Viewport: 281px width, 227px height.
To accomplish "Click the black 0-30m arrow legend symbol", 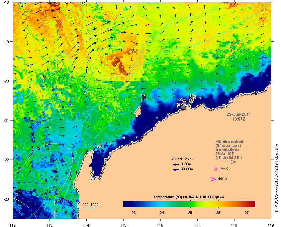I will click(176, 164).
